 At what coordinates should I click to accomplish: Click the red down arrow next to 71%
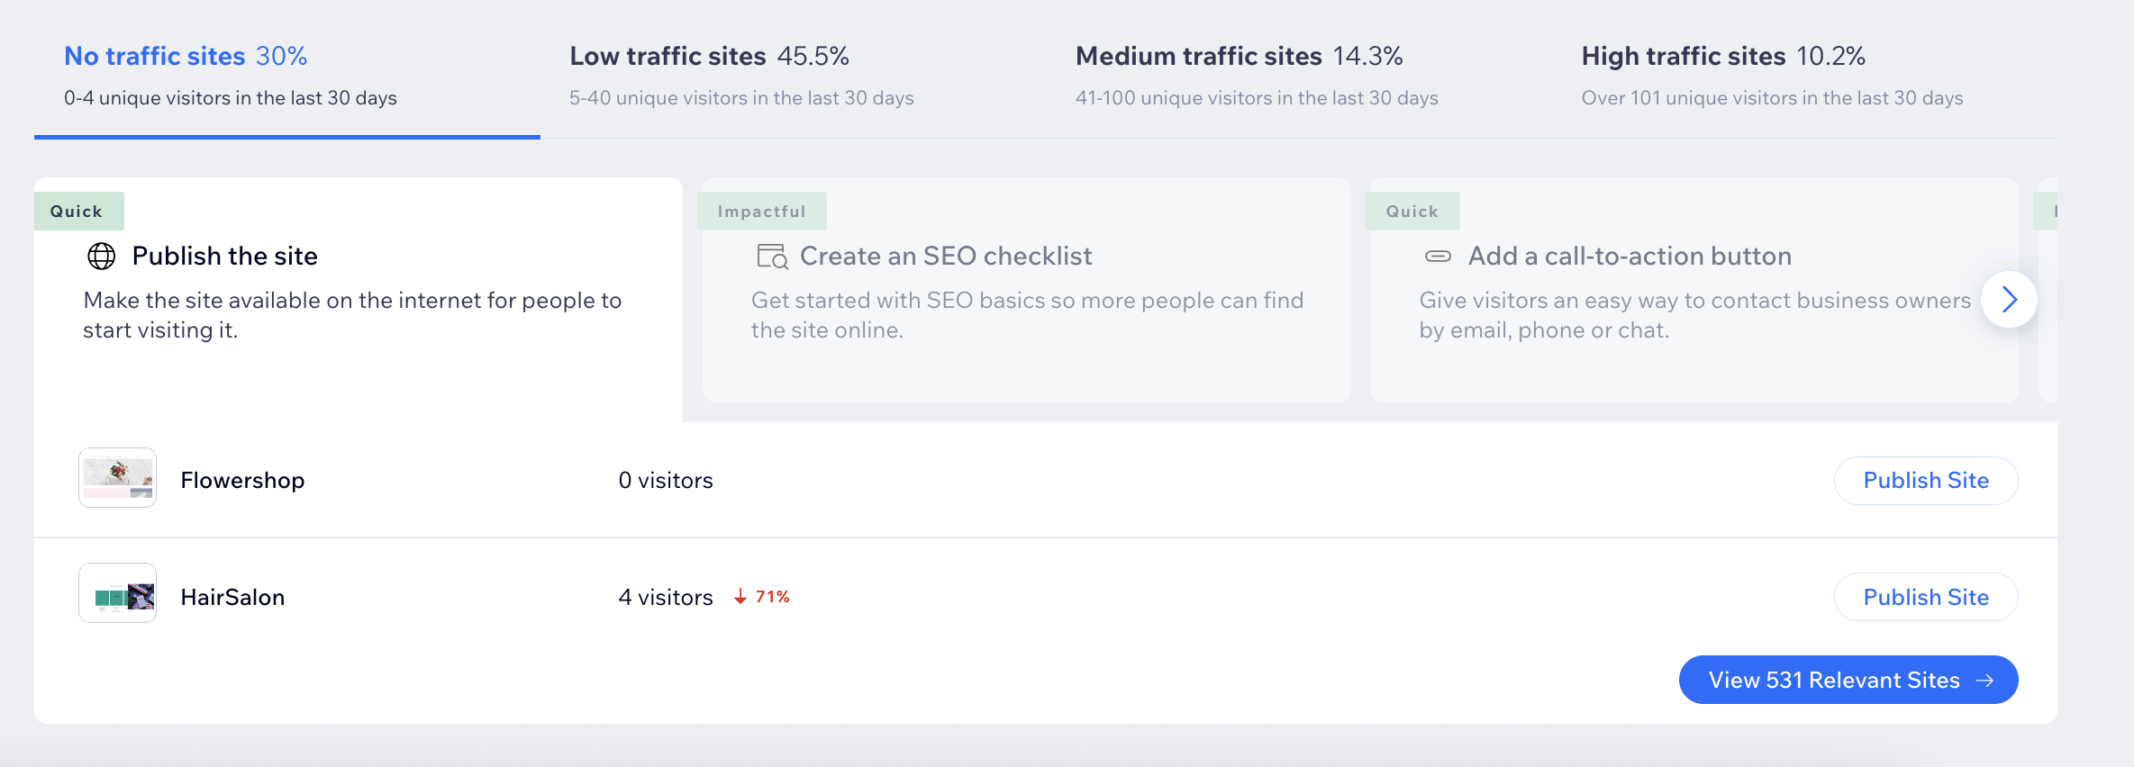[x=740, y=597]
